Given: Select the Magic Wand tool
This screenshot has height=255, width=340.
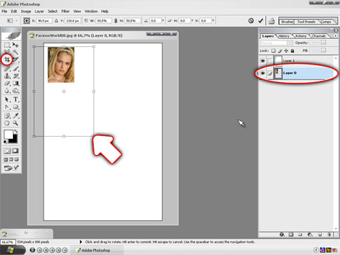Looking at the screenshot, I should (16, 52).
